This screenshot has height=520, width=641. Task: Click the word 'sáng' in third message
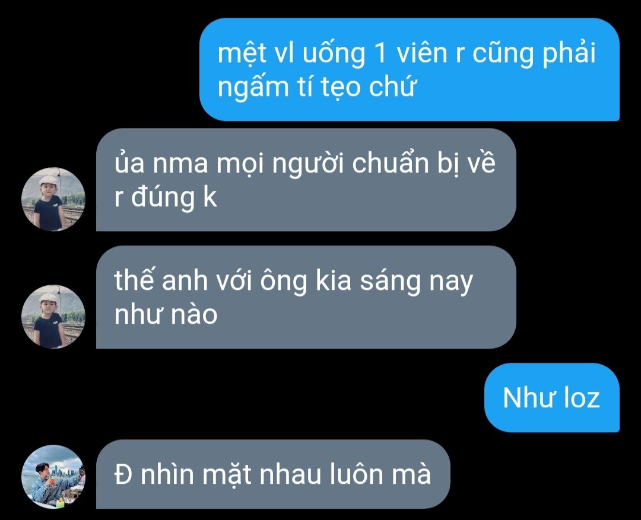(x=390, y=282)
